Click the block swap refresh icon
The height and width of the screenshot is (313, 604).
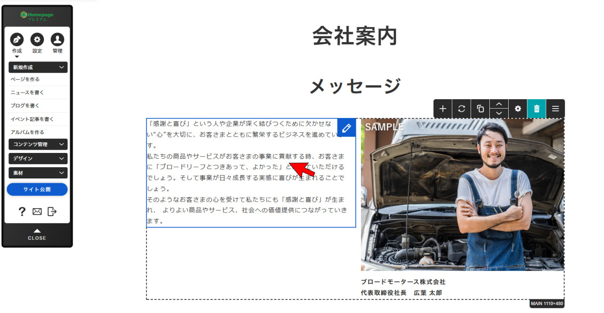(461, 109)
